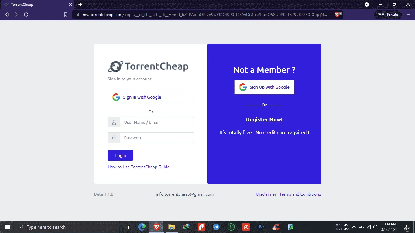Open CCleaner from the taskbar
415x233 pixels.
tap(276, 227)
